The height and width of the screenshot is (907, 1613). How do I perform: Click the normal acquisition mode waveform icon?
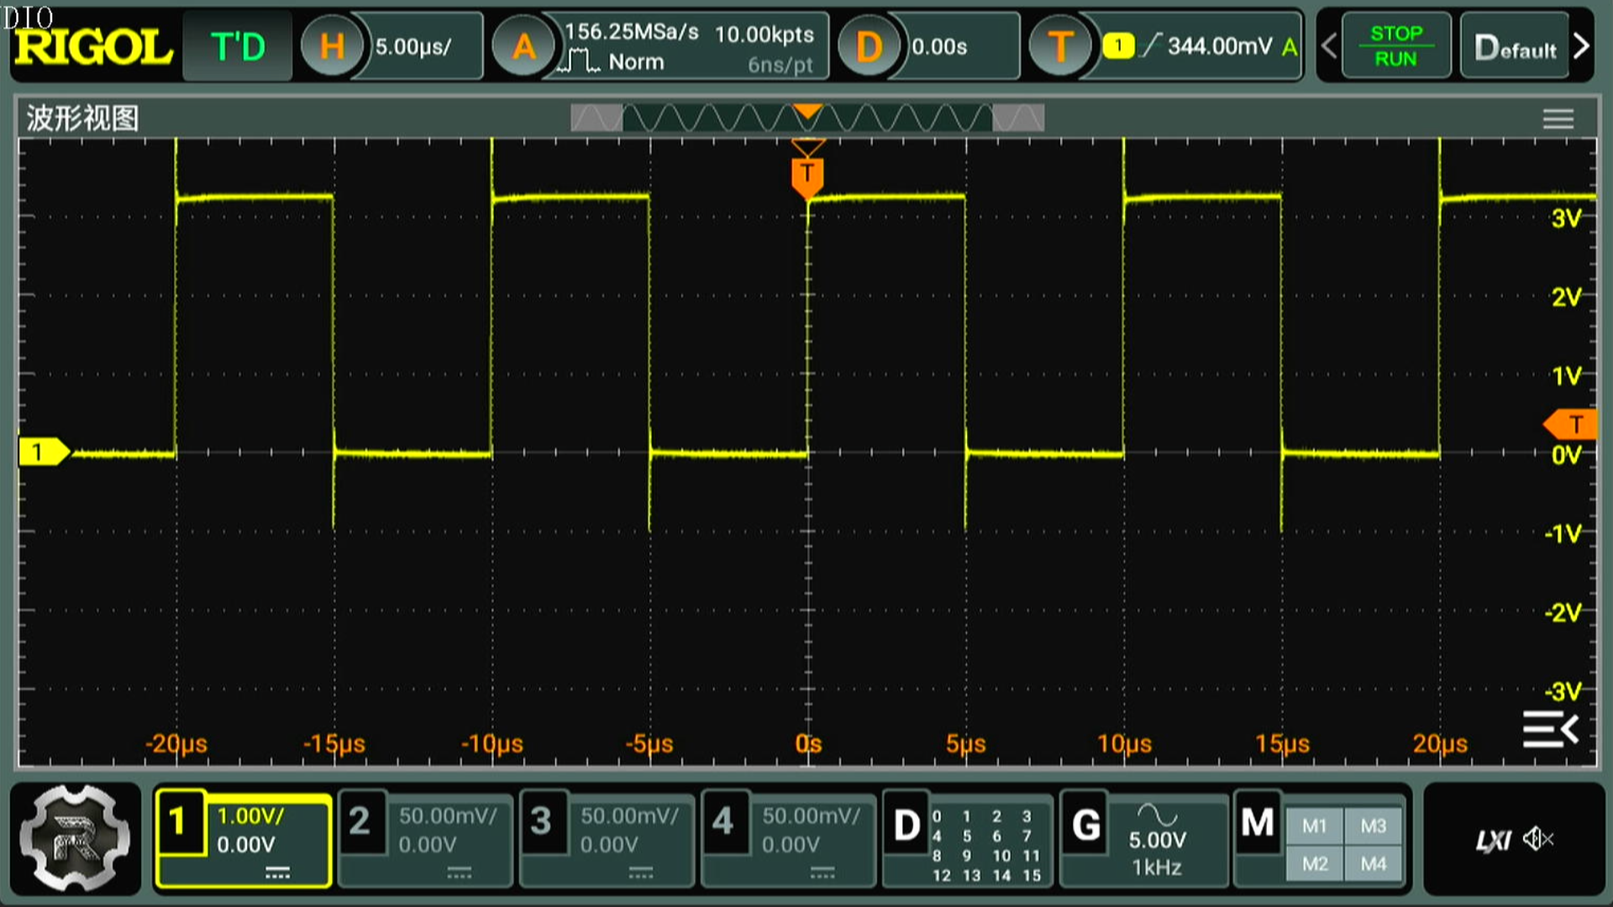tap(580, 61)
